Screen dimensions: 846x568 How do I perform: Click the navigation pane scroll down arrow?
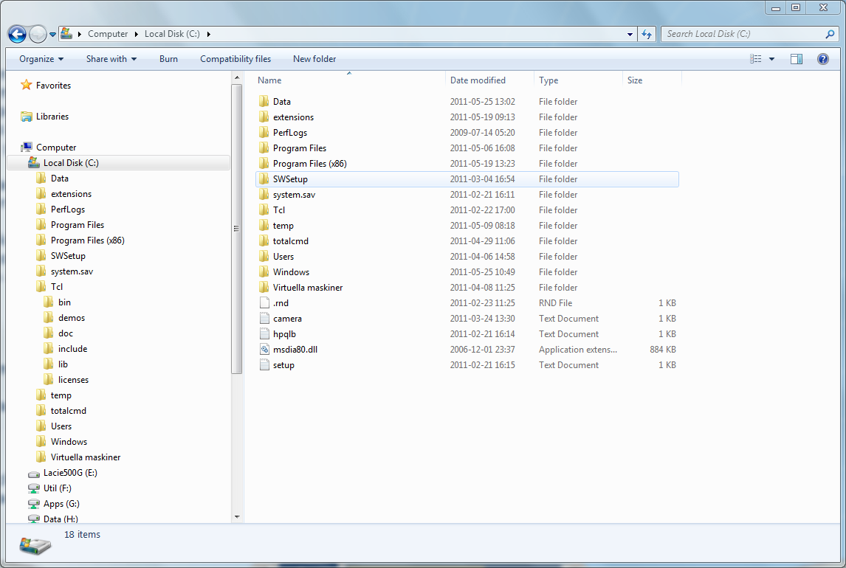(237, 517)
